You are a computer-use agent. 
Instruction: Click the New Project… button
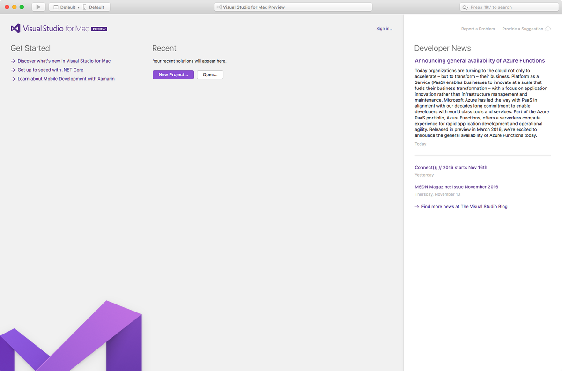(x=173, y=74)
